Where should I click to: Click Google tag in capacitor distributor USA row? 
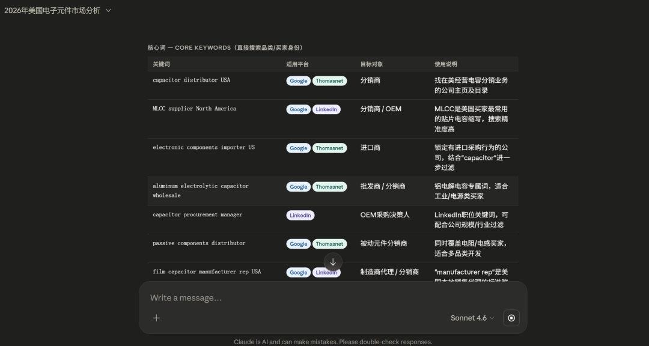[299, 81]
